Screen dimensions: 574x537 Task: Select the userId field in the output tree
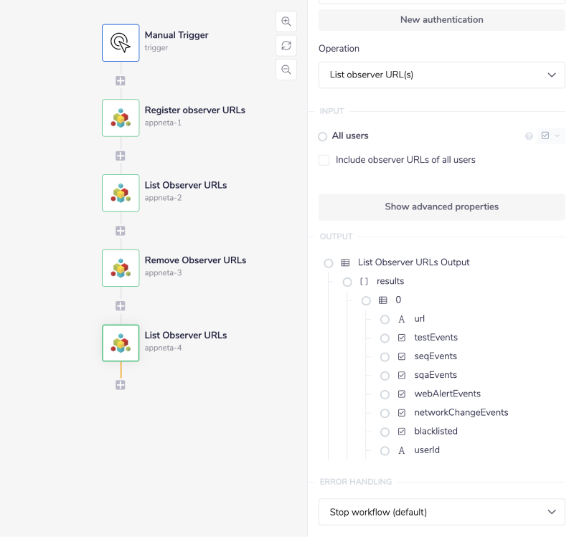click(x=428, y=450)
